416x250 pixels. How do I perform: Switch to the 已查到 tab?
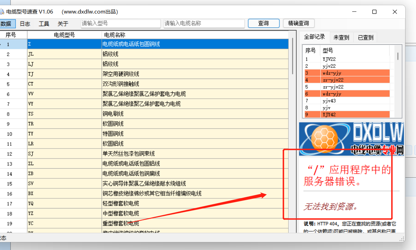(365, 37)
